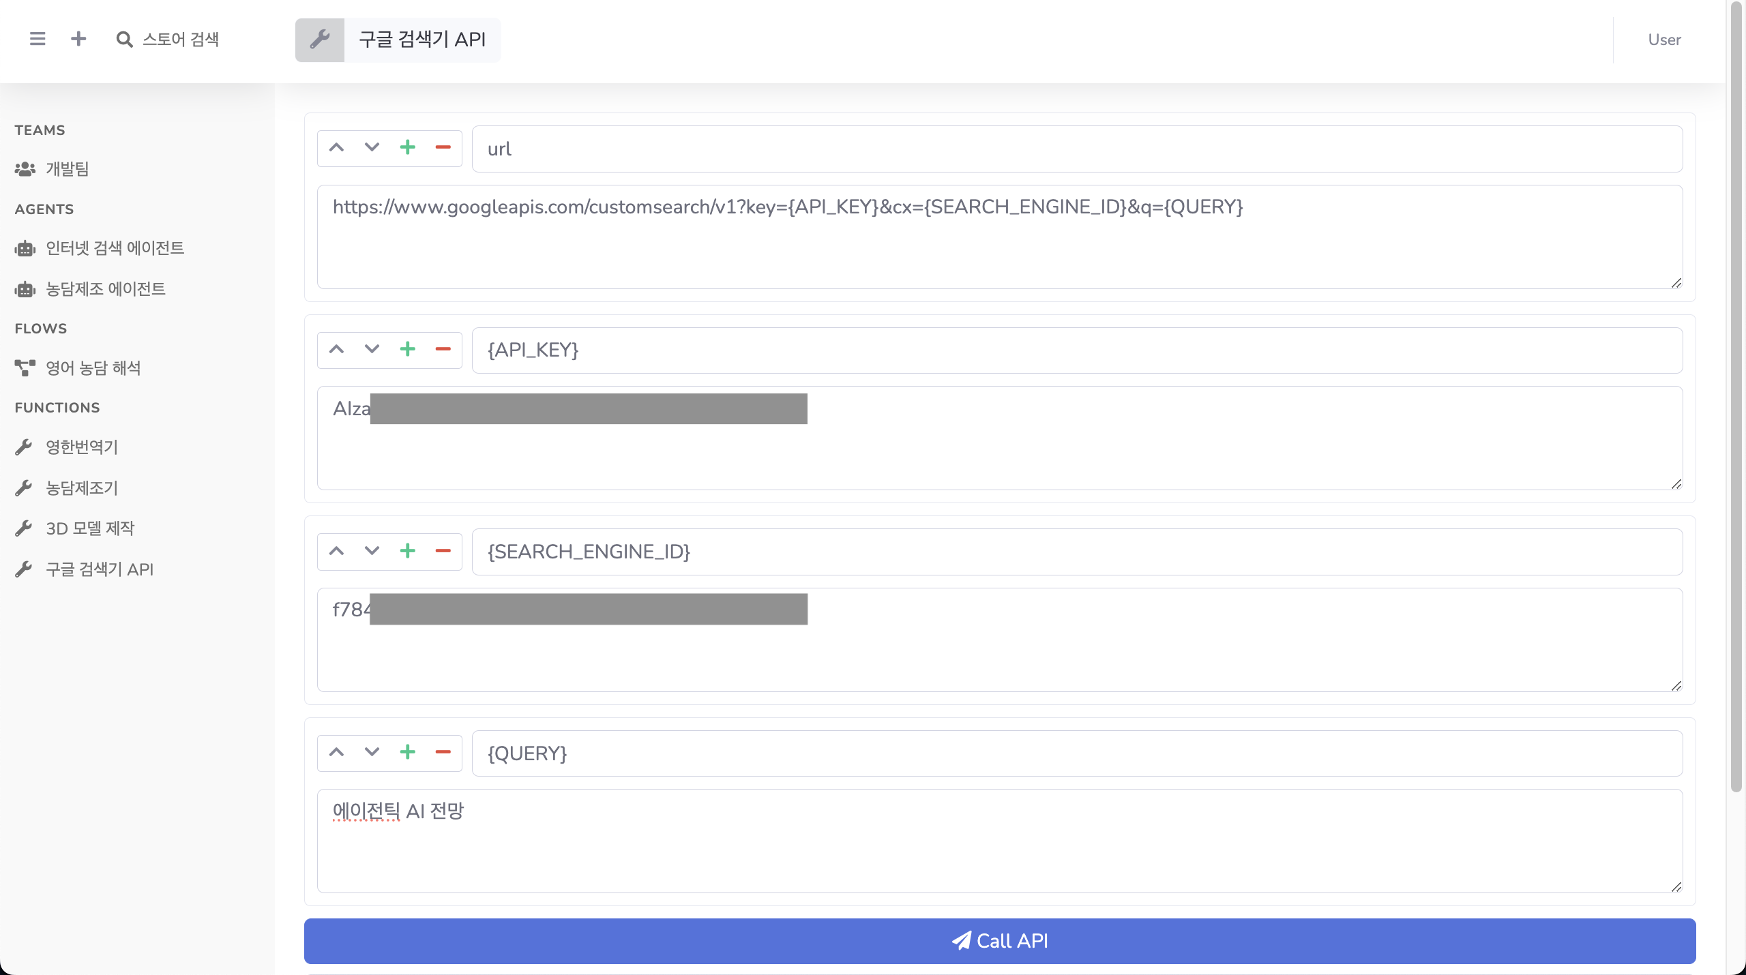
Task: Click the 에이전틱 AI 전망 query textarea
Action: [1000, 841]
